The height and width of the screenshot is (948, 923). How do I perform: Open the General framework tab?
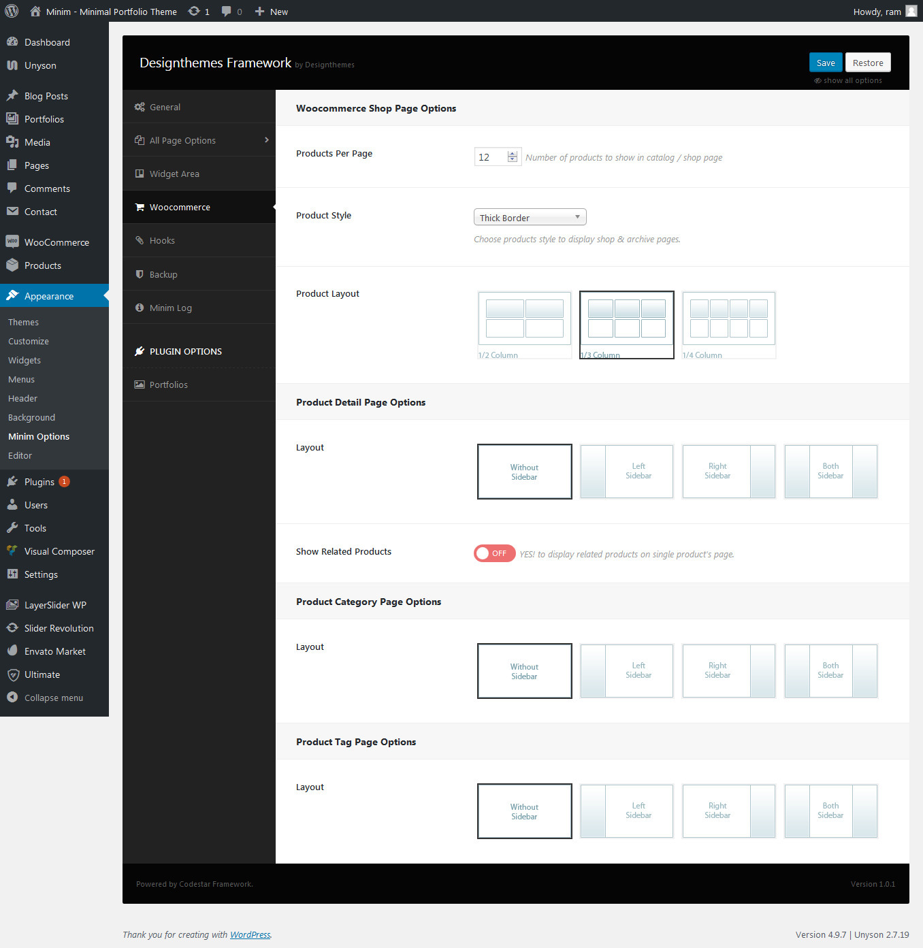coord(199,107)
